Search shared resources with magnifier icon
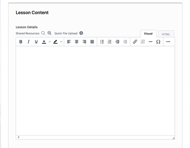The width and height of the screenshot is (190, 148). pos(43,33)
